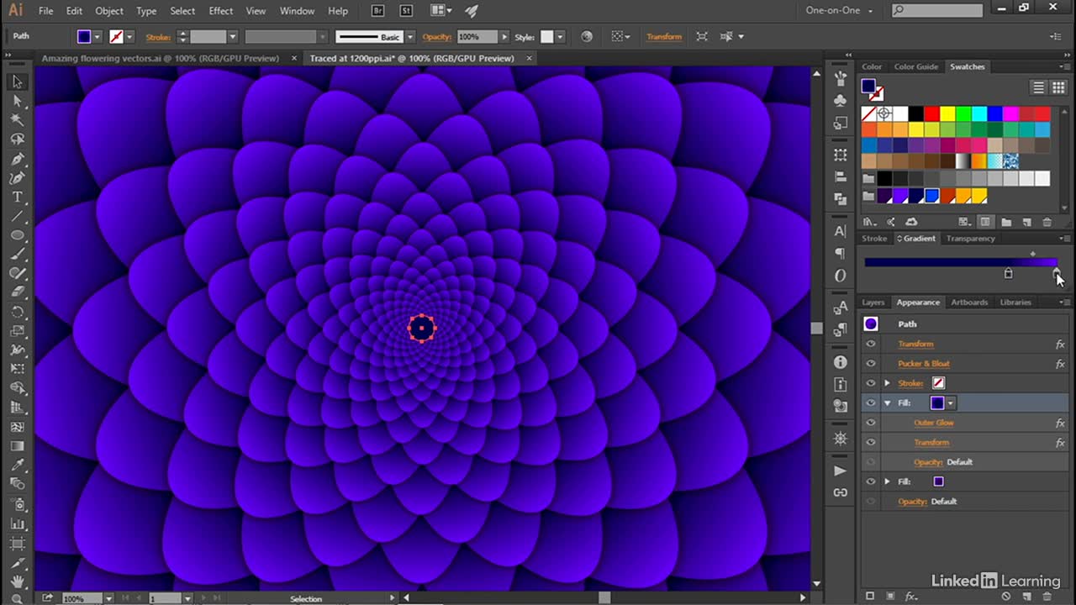
Task: Click the Outer Glow effect link
Action: click(934, 423)
